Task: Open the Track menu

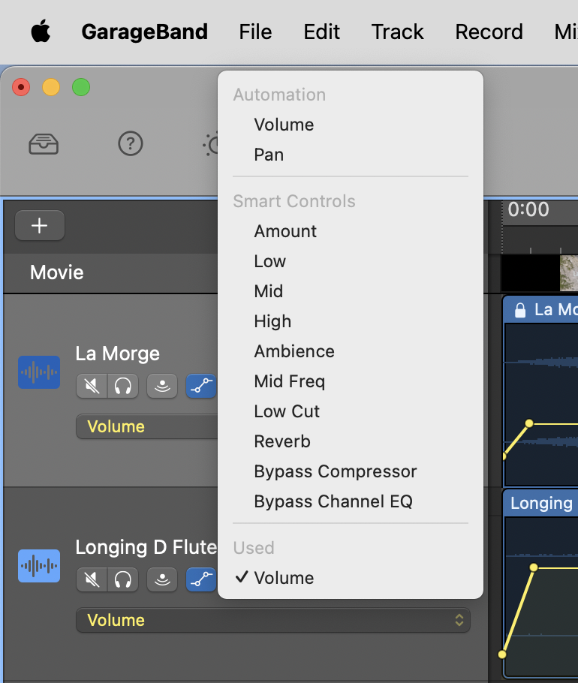Action: [x=397, y=32]
